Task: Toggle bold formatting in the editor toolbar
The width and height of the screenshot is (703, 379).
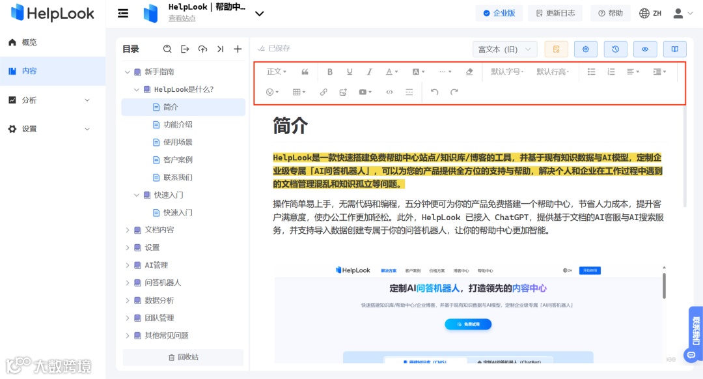Action: point(330,72)
